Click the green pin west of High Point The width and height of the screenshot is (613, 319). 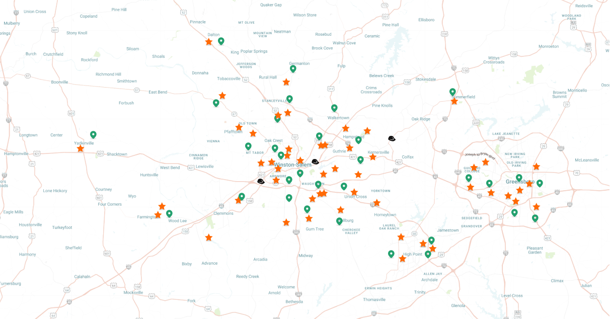click(391, 254)
